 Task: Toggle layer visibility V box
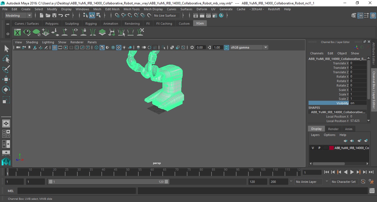coord(313,148)
